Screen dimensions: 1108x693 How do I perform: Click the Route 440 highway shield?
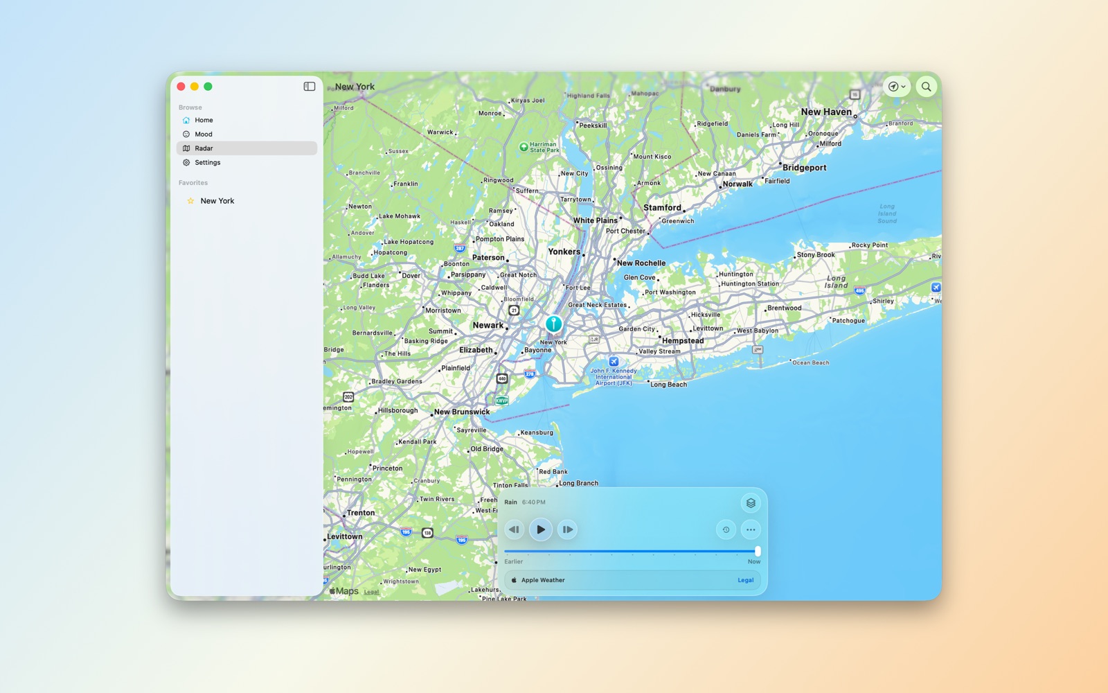(x=502, y=378)
